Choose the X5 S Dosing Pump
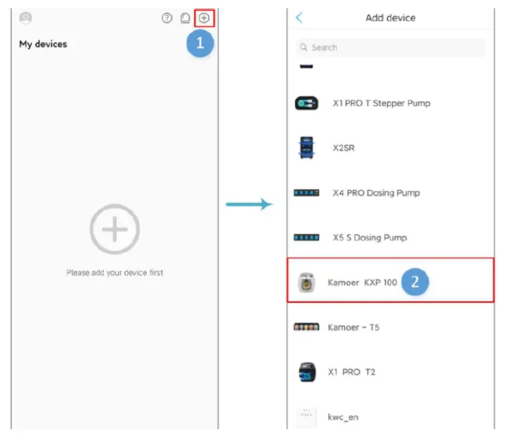 [x=391, y=238]
